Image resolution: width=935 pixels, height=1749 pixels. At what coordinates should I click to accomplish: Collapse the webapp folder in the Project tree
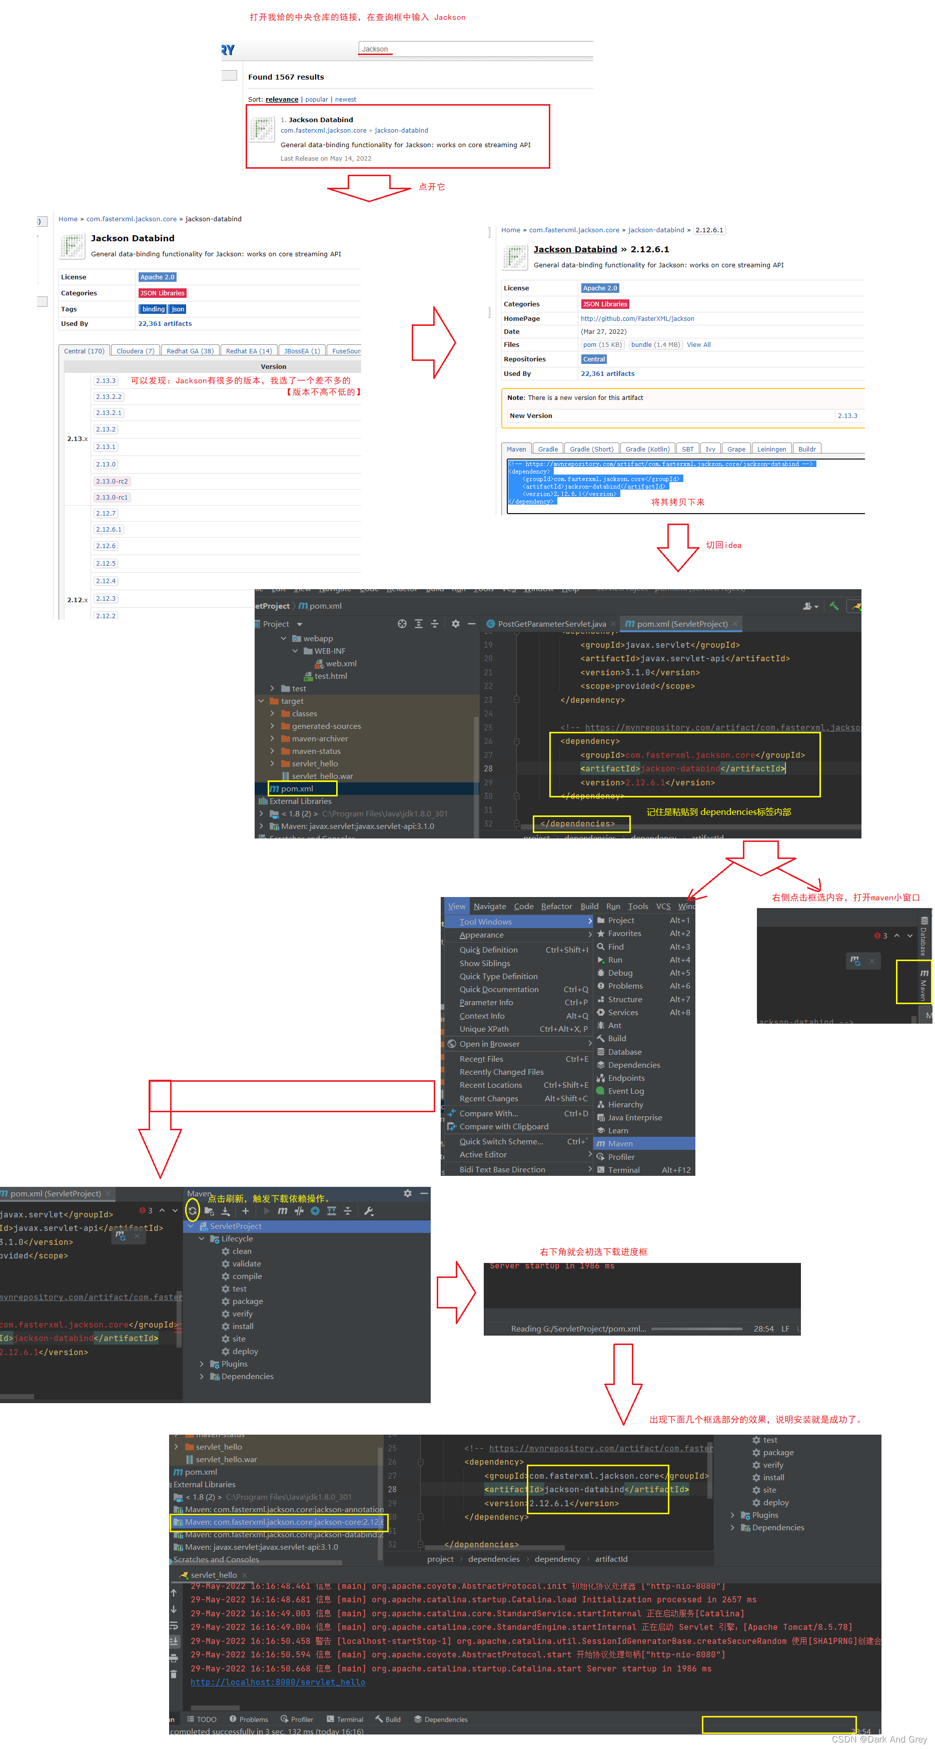coord(284,638)
